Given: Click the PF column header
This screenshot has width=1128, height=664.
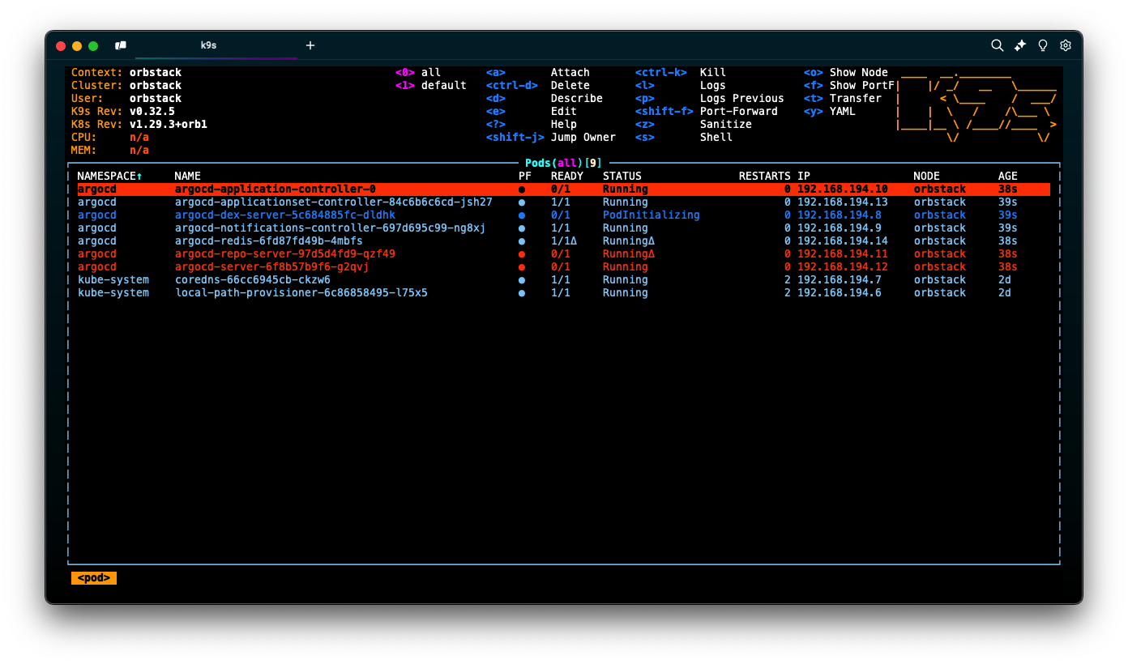Looking at the screenshot, I should [525, 177].
